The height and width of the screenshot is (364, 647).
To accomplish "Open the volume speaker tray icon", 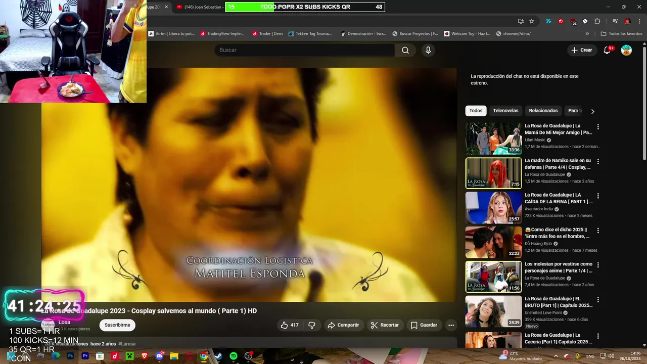I will (612, 356).
